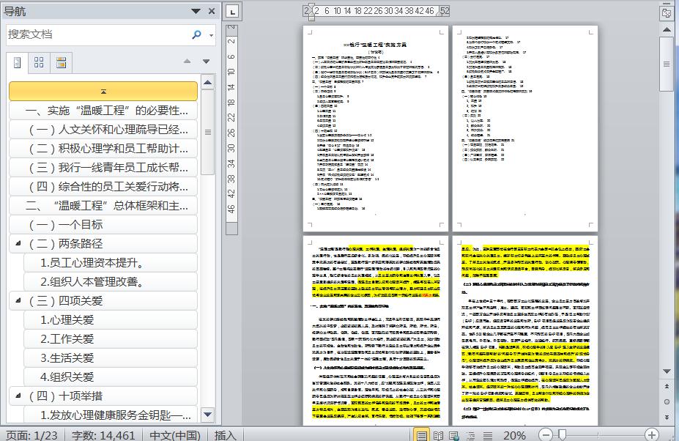This screenshot has height=441, width=679.
Task: Click document scrollbar down arrow
Action: coord(667,371)
